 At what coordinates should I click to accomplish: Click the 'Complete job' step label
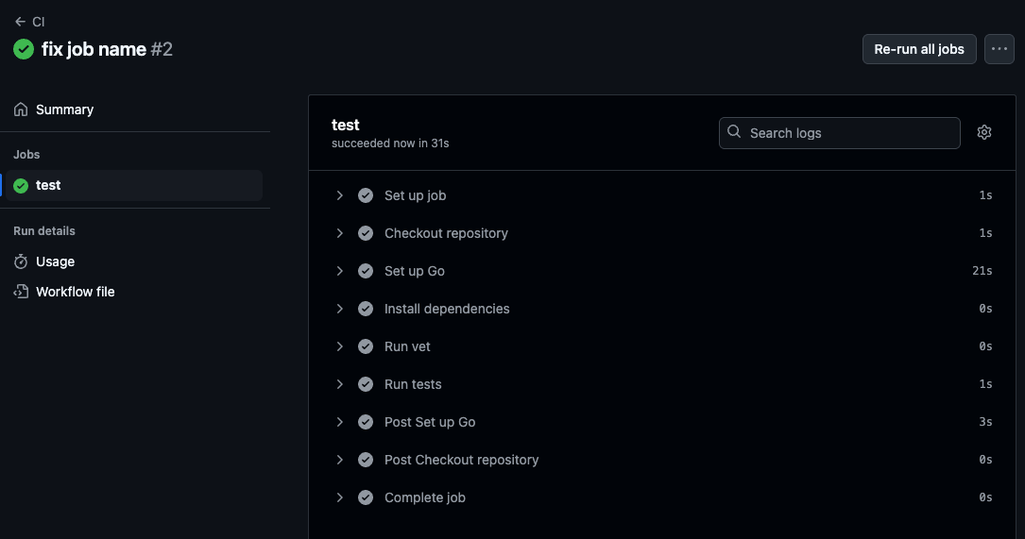[x=425, y=497]
